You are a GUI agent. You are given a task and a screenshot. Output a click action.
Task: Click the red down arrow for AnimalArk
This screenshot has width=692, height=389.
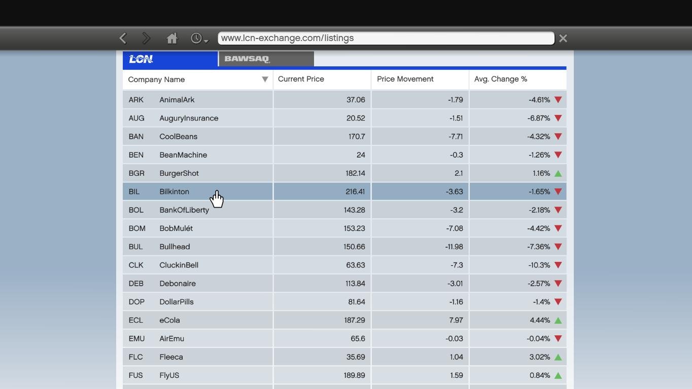tap(558, 100)
